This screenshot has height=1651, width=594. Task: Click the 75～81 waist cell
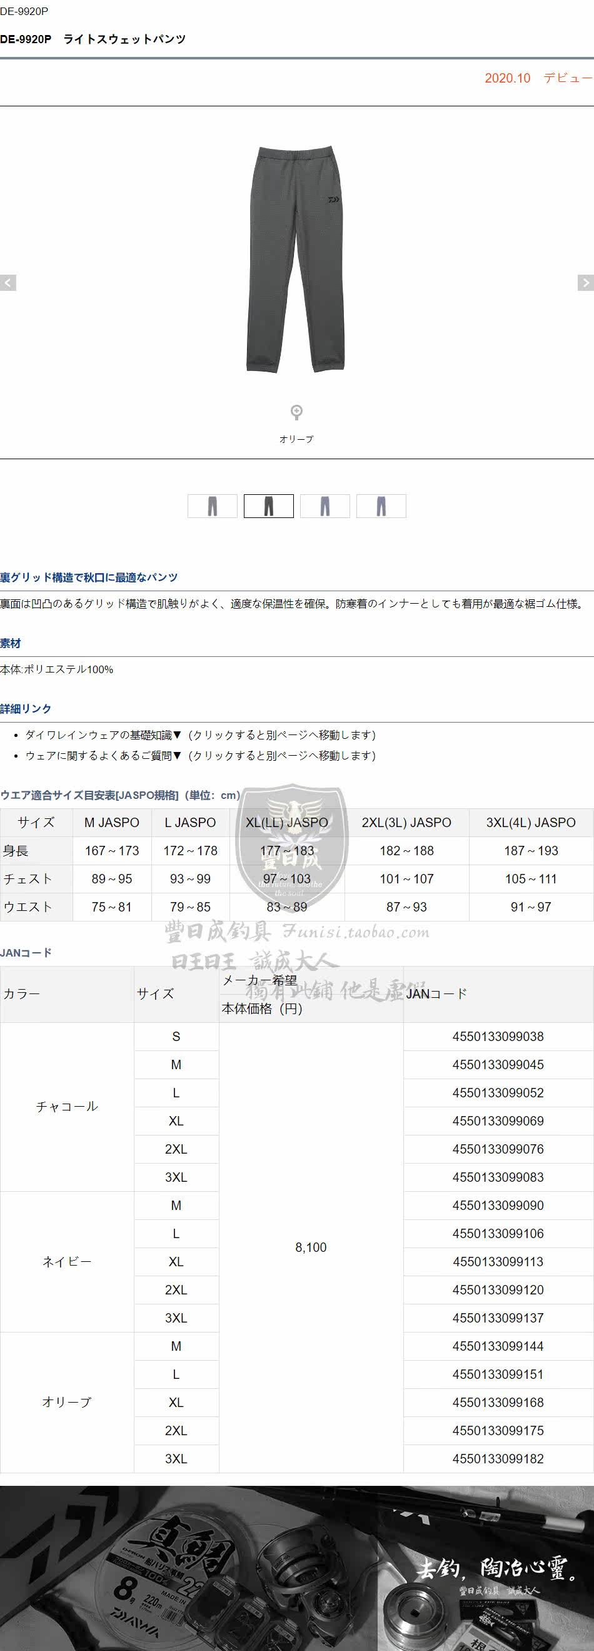click(x=112, y=908)
